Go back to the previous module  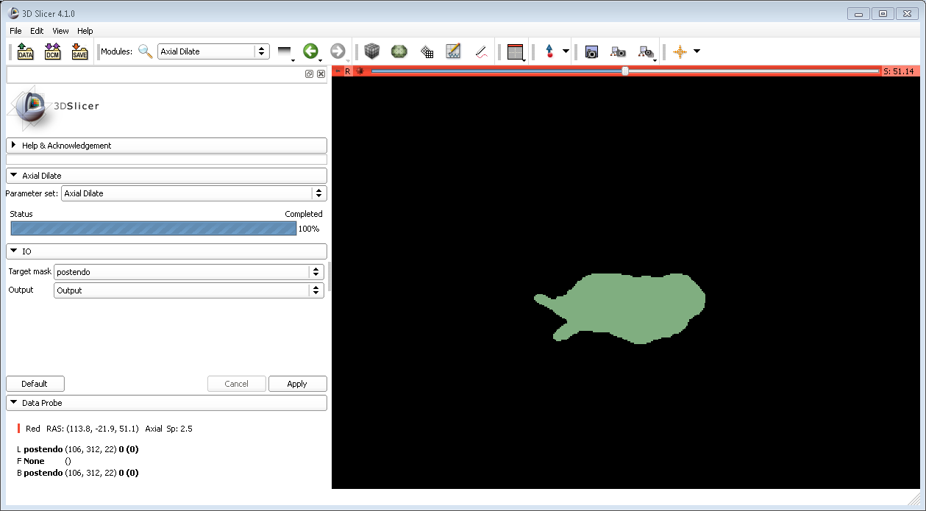(x=310, y=51)
